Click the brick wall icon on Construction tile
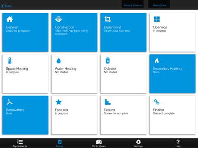 pyautogui.click(x=59, y=19)
